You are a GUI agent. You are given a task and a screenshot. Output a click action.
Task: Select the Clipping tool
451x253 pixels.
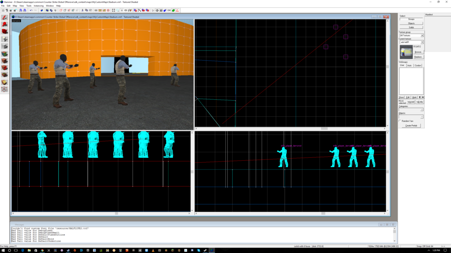[x=4, y=82]
